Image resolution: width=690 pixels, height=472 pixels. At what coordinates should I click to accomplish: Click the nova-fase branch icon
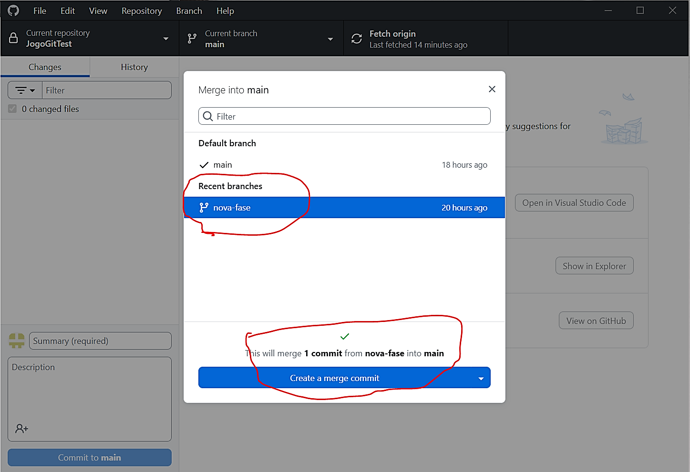coord(204,208)
